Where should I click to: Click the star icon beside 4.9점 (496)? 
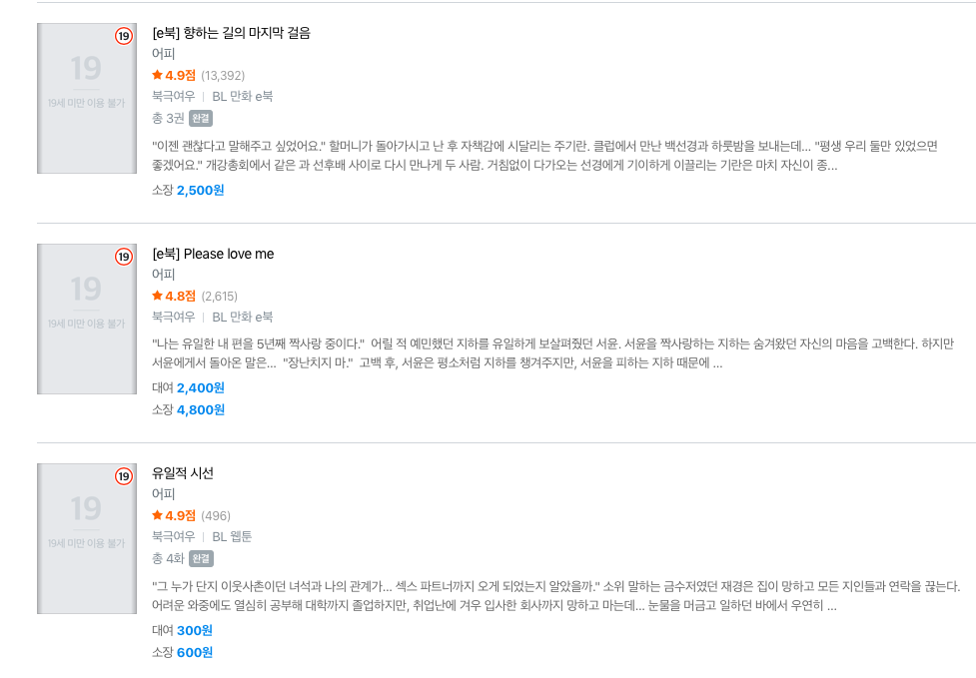click(158, 515)
